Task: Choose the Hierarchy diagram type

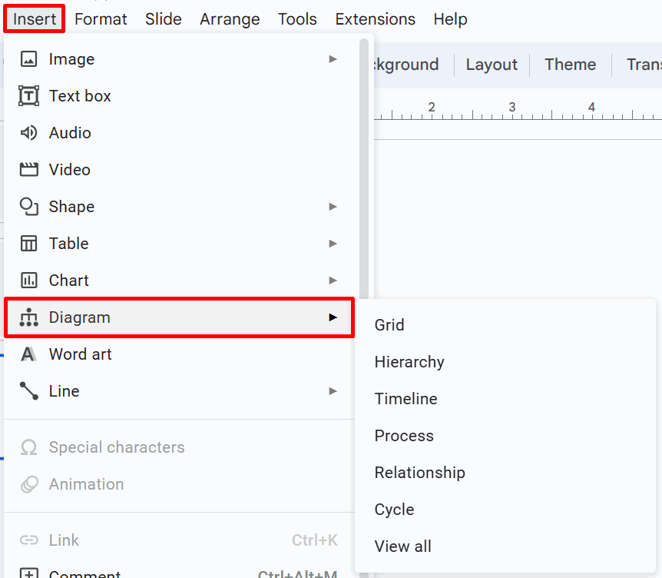Action: pos(409,361)
